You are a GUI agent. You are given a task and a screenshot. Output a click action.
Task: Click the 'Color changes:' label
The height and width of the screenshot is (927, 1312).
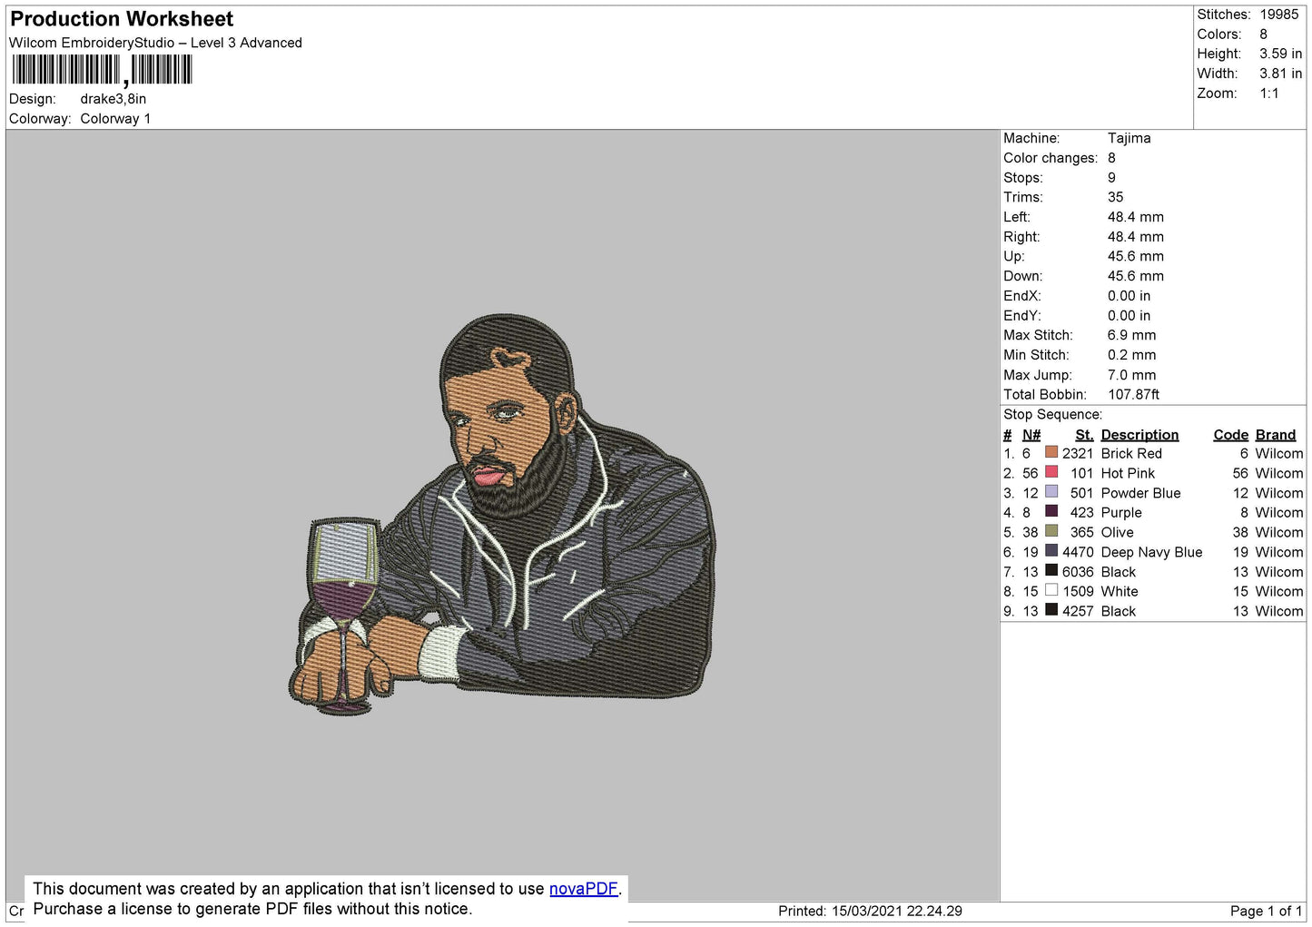(x=1051, y=158)
